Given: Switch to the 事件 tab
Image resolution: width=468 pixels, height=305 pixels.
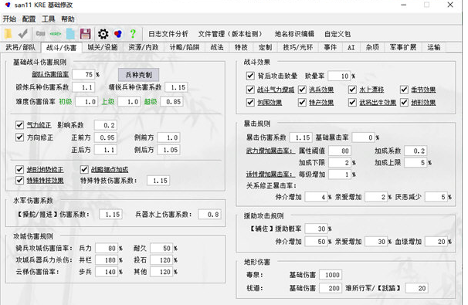Looking at the screenshot, I should (331, 47).
